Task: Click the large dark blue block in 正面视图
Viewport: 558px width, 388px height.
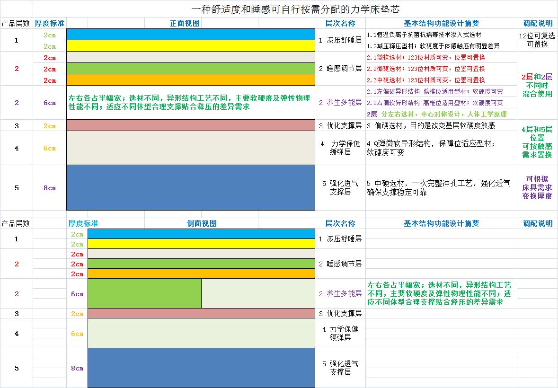Action: coord(190,187)
